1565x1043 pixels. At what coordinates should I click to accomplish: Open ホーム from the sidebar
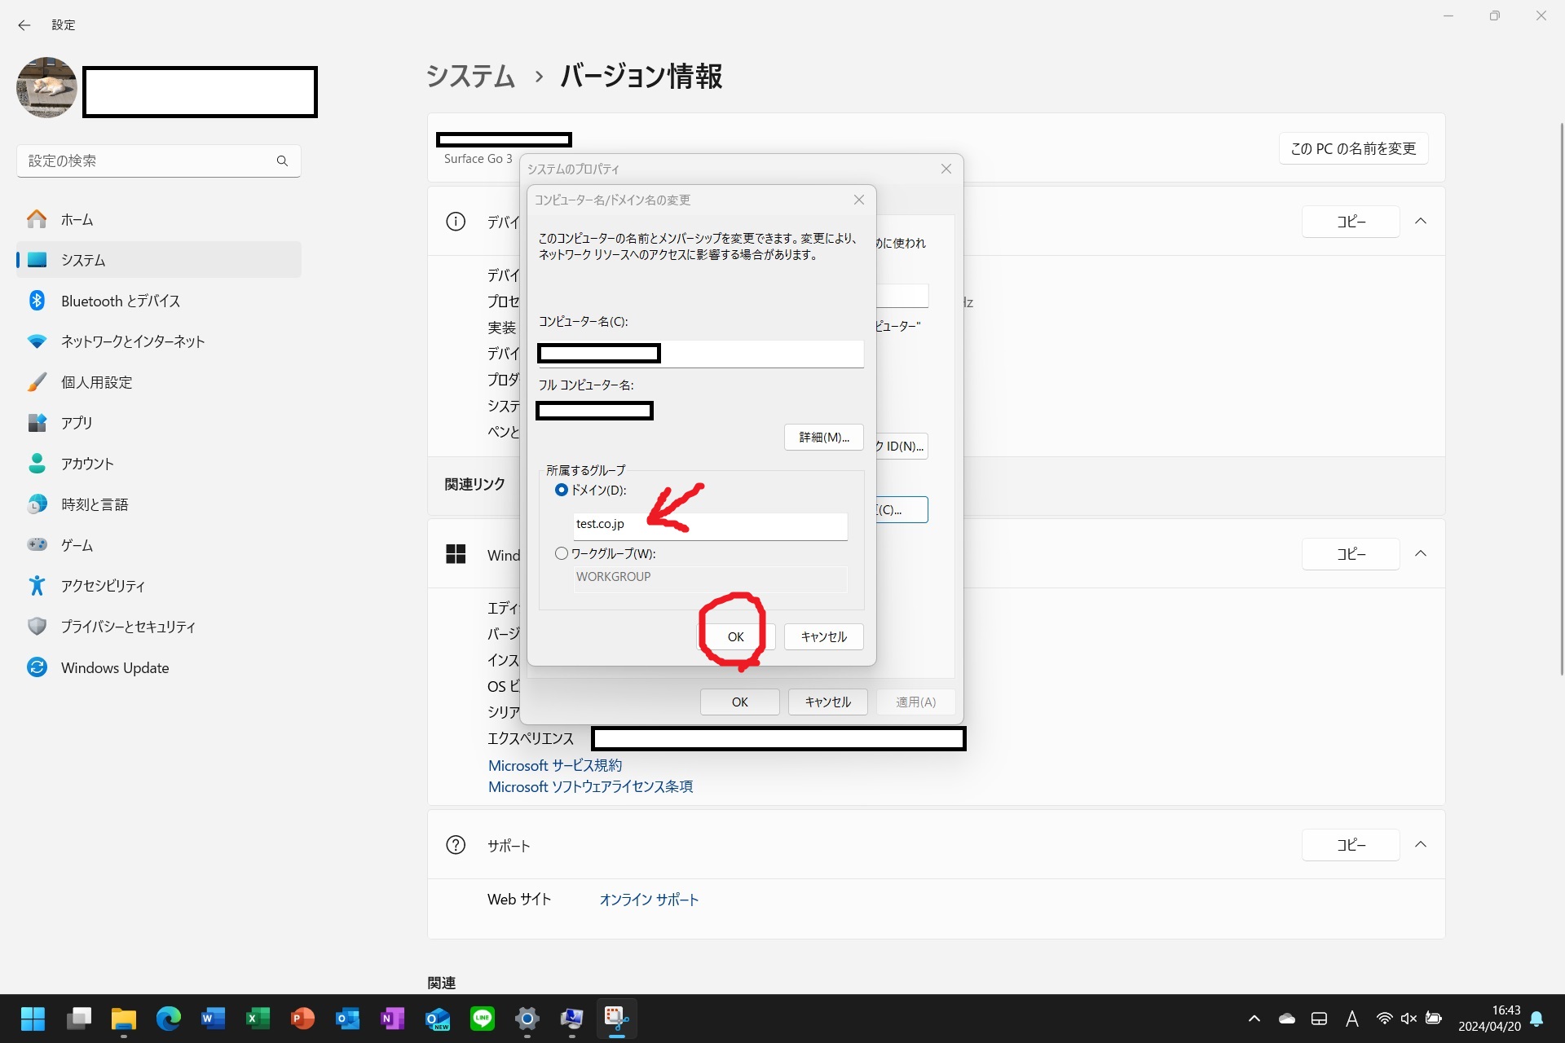(78, 219)
